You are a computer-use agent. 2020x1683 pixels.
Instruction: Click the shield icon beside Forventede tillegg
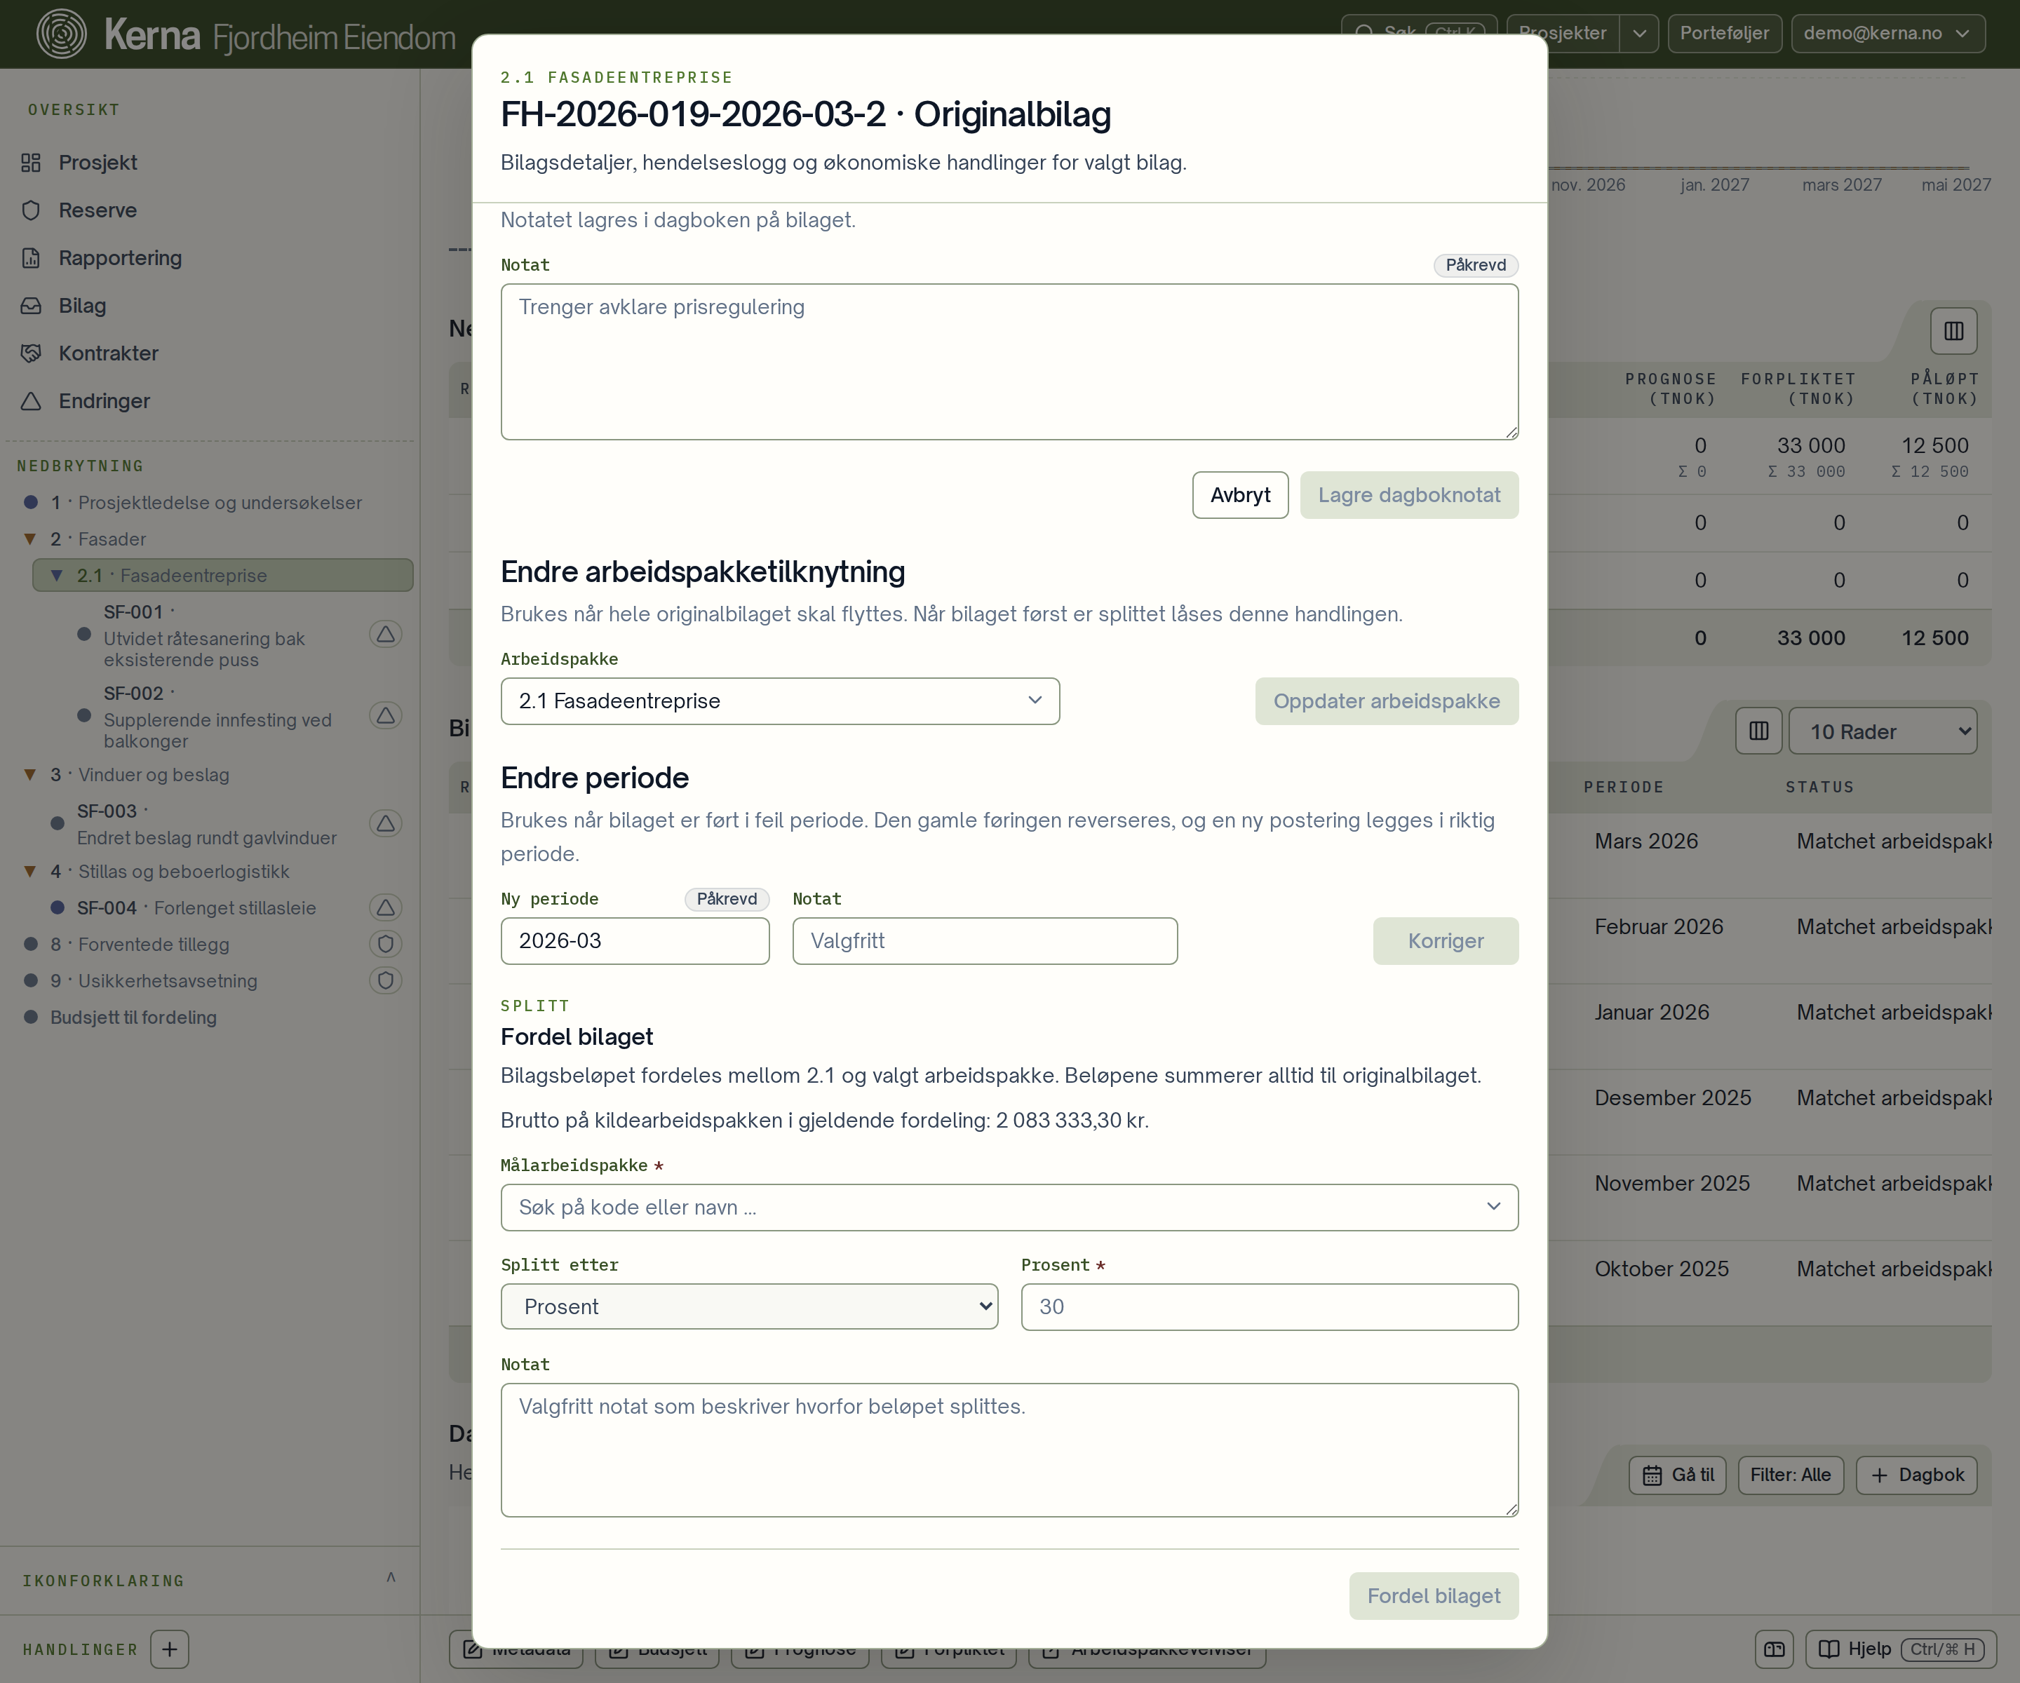(386, 945)
